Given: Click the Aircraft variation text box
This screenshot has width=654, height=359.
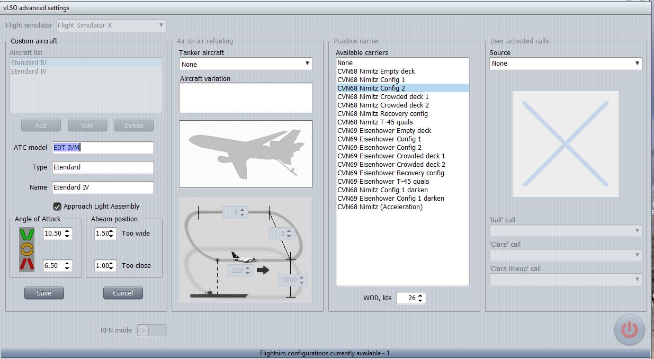Looking at the screenshot, I should pyautogui.click(x=246, y=98).
